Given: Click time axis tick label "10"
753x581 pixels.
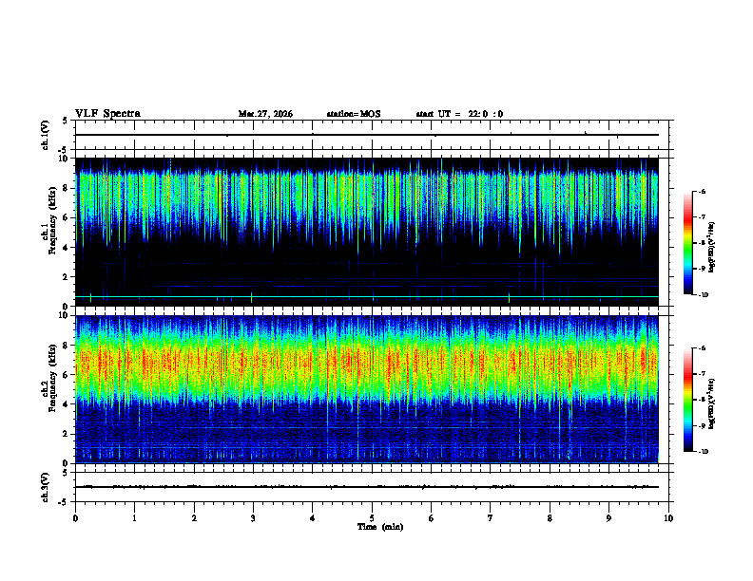Looking at the screenshot, I should [x=668, y=518].
